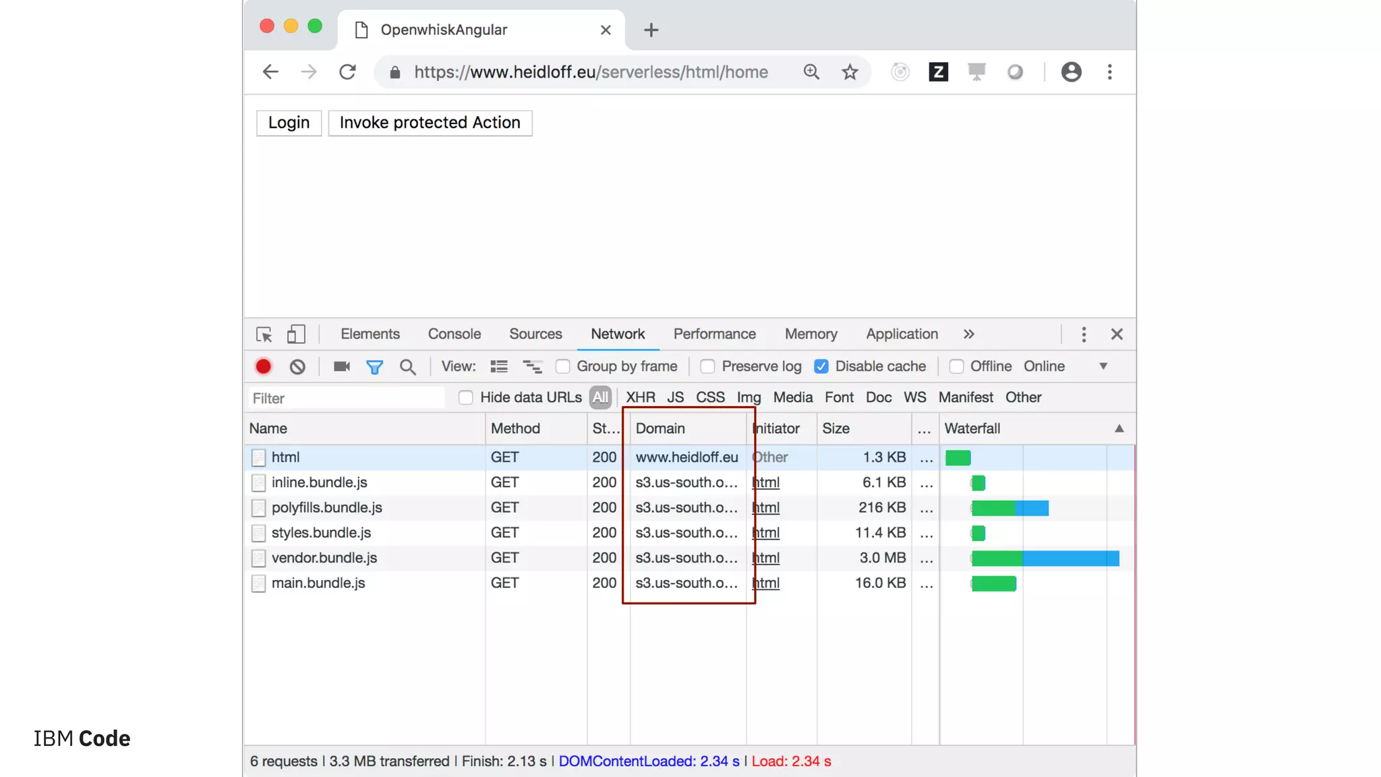Filter requests by XHR type

[x=640, y=397]
